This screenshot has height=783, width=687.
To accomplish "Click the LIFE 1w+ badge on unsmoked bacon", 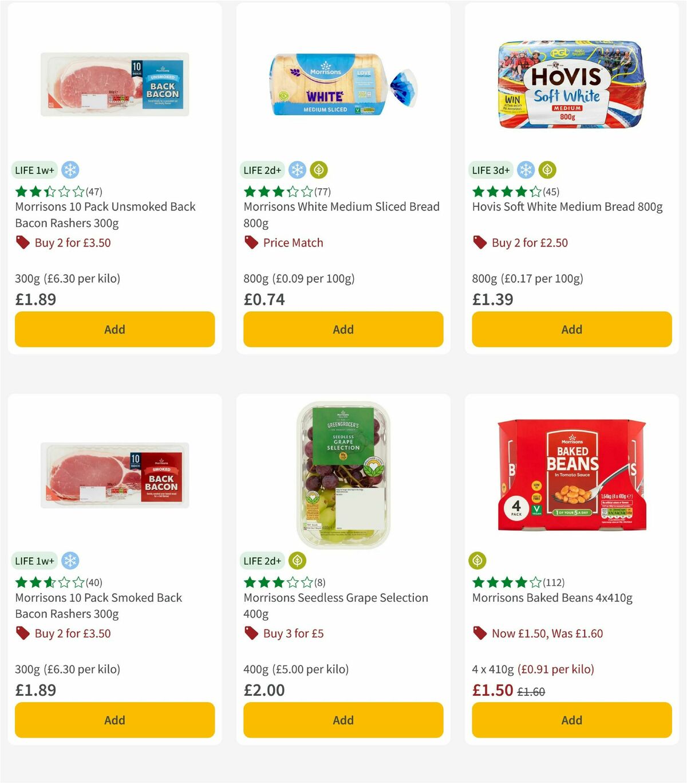I will click(34, 170).
